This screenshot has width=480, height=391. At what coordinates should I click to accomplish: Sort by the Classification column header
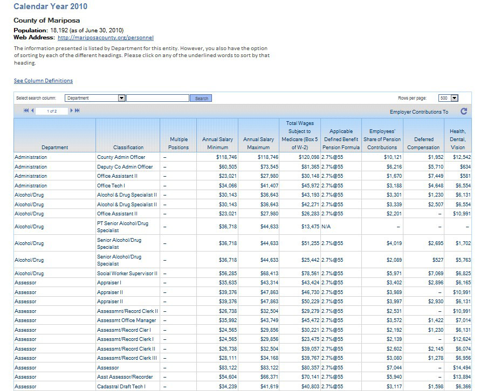(128, 148)
